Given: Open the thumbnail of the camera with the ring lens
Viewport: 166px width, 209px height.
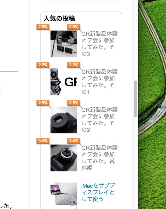Looking at the screenshot, I should click(64, 158).
